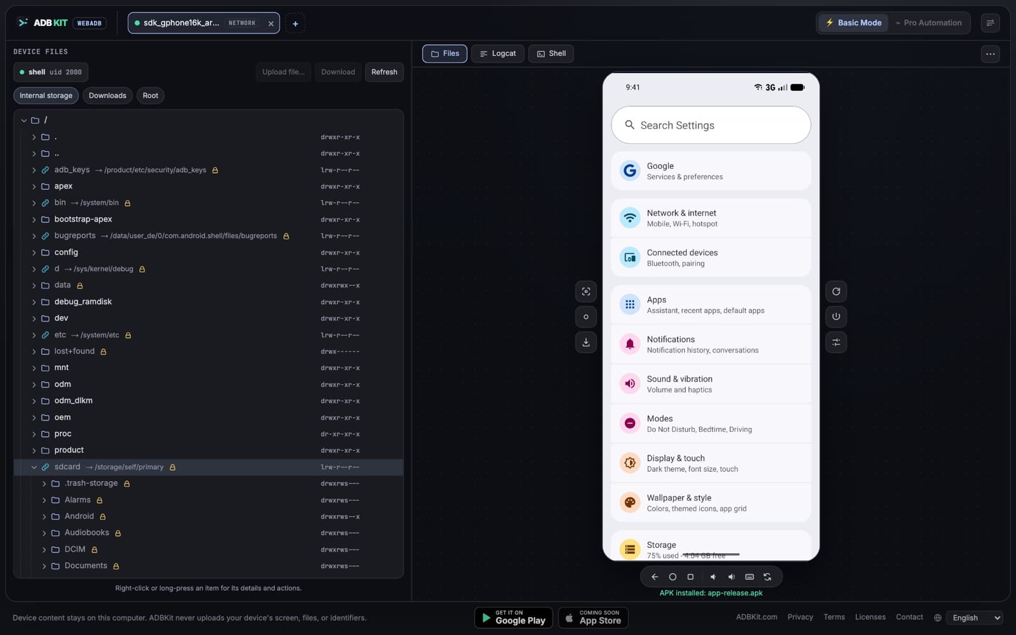Screen dimensions: 1016x635
Task: Click the Google Play badge
Action: (x=513, y=618)
